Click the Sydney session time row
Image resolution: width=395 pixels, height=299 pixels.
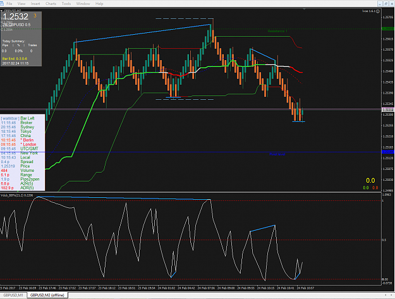point(18,127)
